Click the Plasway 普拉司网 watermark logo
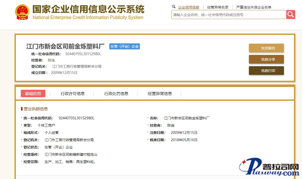This screenshot has height=179, width=302. pos(270,167)
